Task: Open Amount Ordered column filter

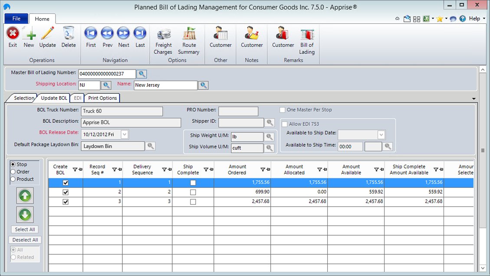Action: (x=263, y=169)
